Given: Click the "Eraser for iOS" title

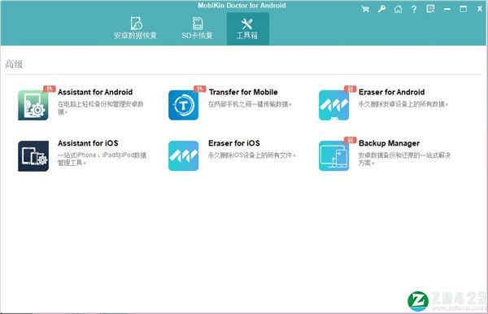Looking at the screenshot, I should point(234,143).
